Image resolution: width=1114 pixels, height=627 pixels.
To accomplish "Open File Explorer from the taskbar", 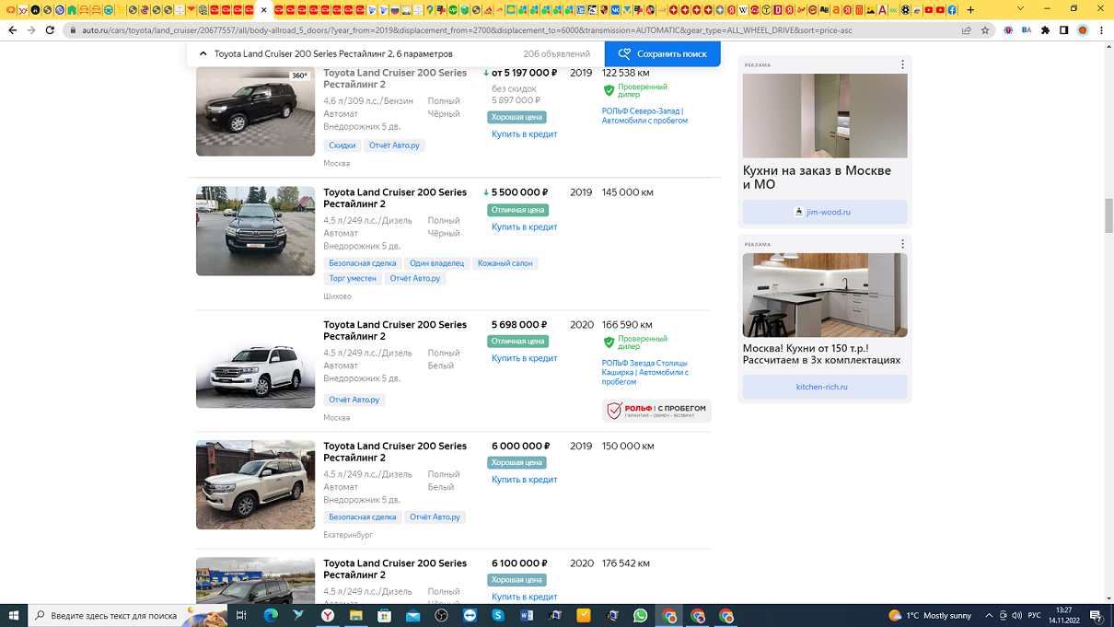I will [x=355, y=615].
